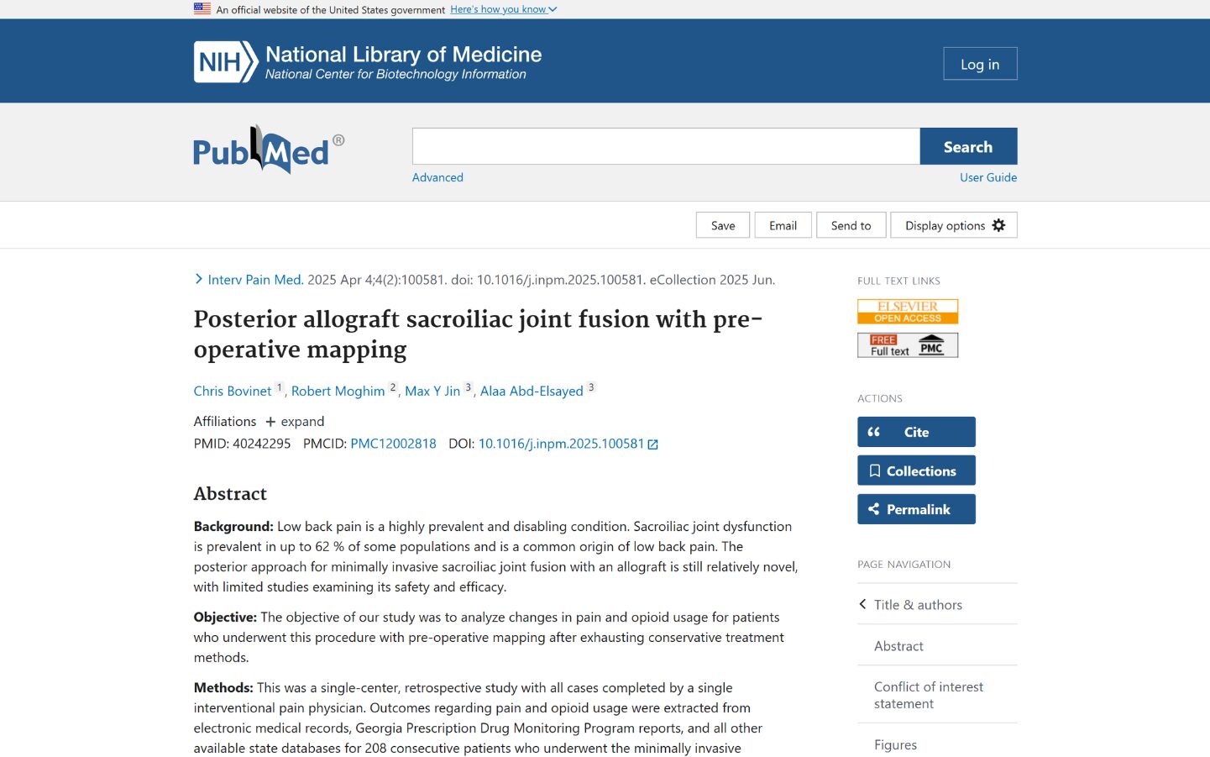Focus the PubMed search input field
This screenshot has width=1210, height=757.
click(666, 146)
